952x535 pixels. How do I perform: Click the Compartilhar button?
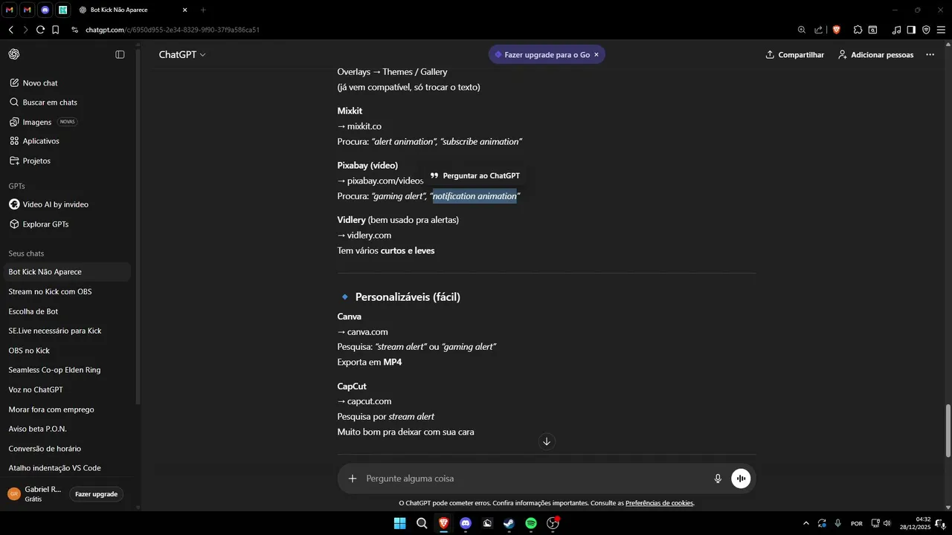point(794,55)
